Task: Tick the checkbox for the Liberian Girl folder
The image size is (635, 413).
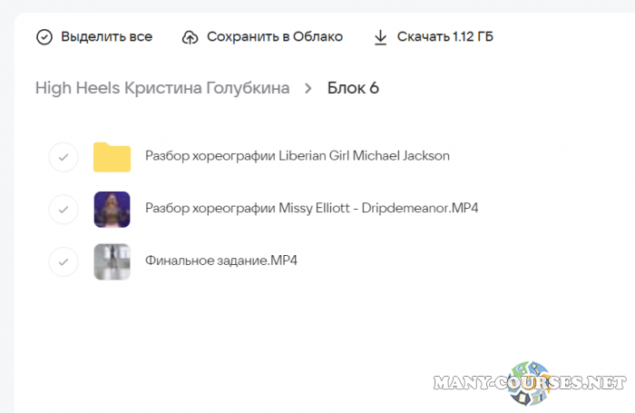Action: pyautogui.click(x=63, y=156)
